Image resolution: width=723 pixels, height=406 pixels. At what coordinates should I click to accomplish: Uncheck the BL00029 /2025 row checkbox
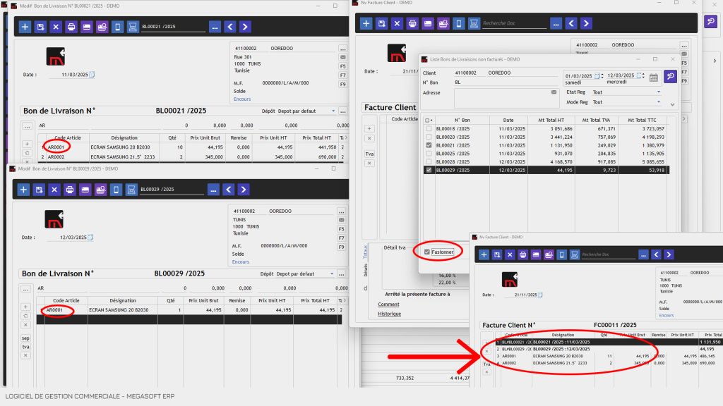tap(429, 171)
